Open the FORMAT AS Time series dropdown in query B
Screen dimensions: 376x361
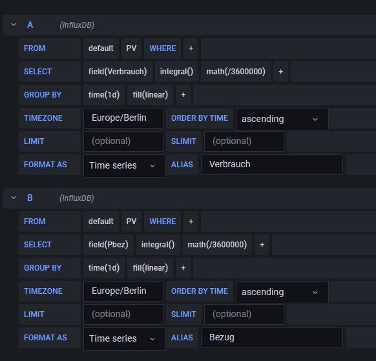coord(125,338)
